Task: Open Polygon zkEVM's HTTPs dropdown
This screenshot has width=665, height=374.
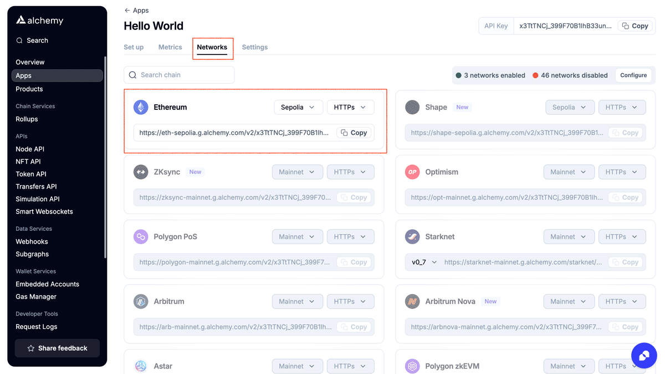Action: tap(622, 366)
